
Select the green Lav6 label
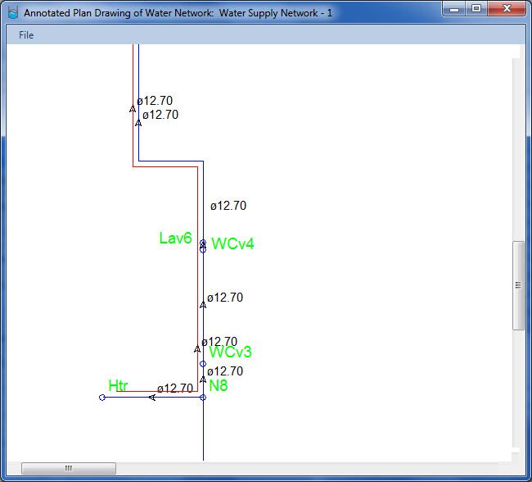175,239
